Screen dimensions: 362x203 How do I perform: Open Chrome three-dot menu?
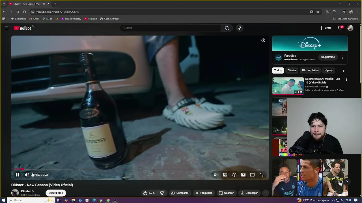tap(358, 12)
